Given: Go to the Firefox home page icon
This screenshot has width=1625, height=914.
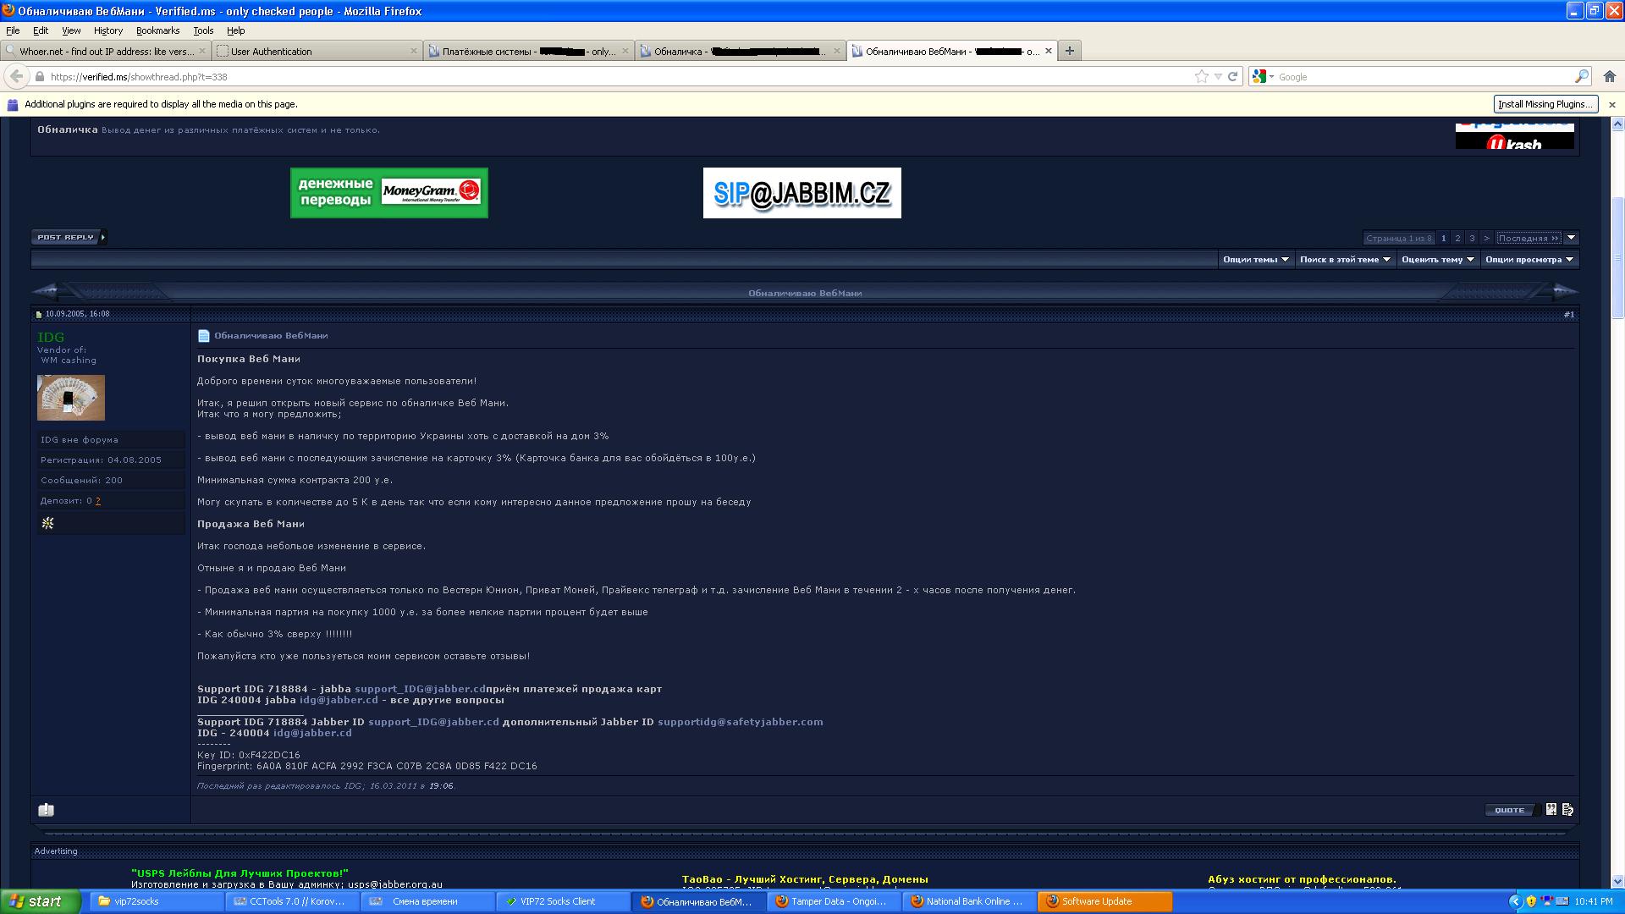Looking at the screenshot, I should [1610, 76].
